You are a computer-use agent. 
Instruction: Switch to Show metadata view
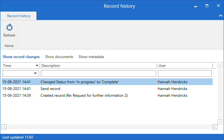point(91,57)
